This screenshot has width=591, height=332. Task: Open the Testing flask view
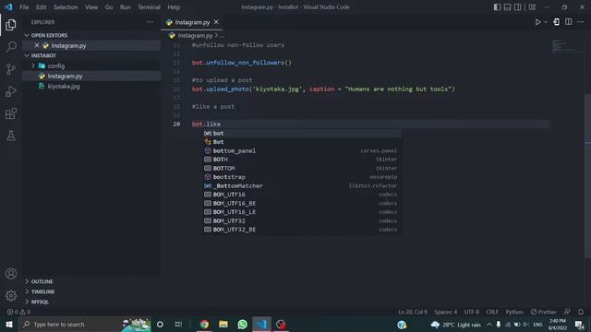click(11, 136)
